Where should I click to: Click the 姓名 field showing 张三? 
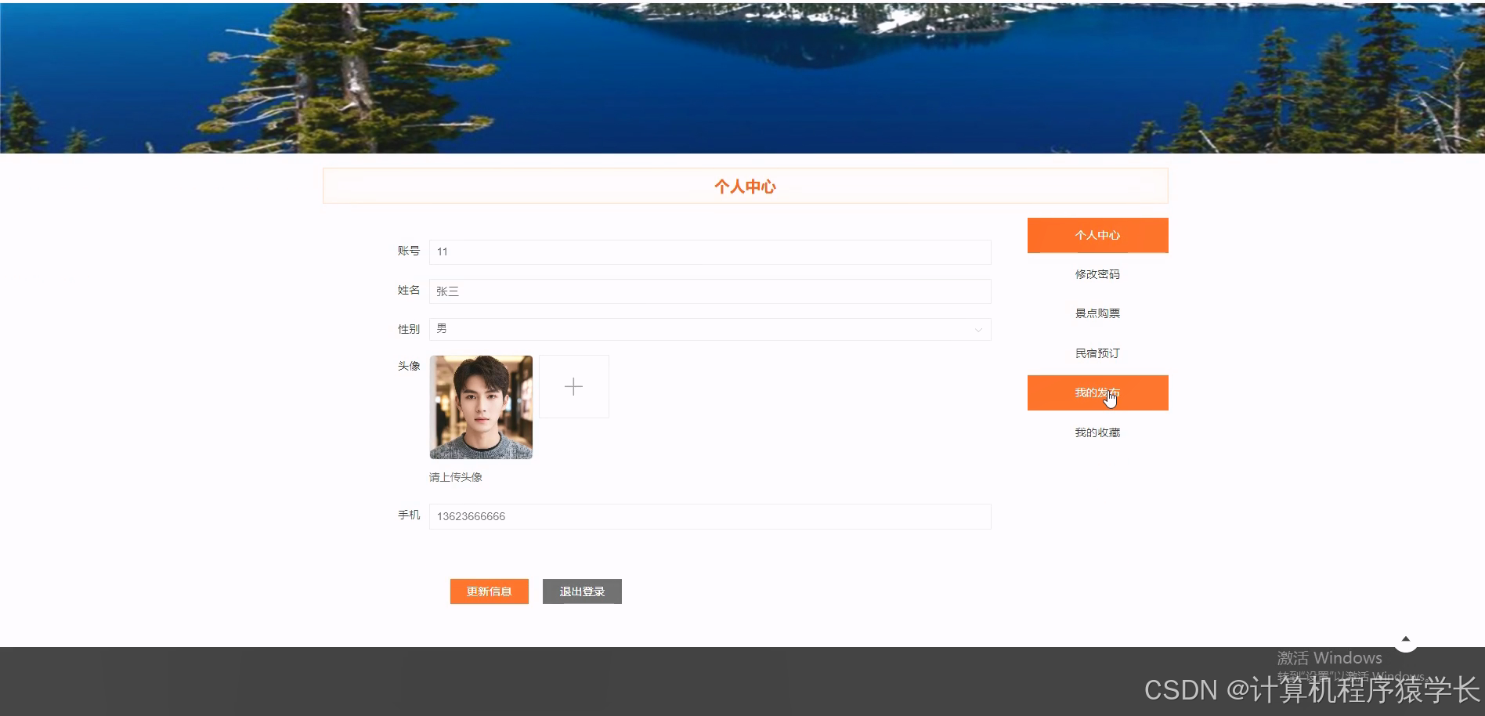(x=709, y=291)
